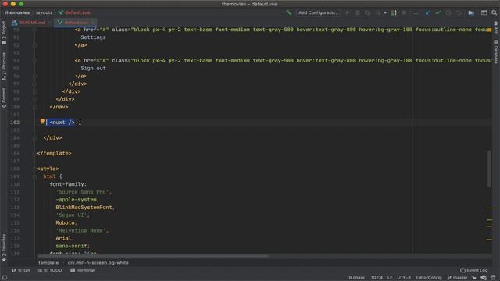Click the themovies breadcrumb in navigation bar

17,12
